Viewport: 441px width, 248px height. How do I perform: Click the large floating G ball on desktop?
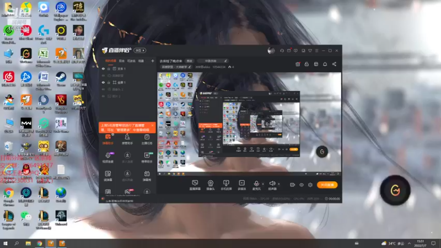pos(395,190)
